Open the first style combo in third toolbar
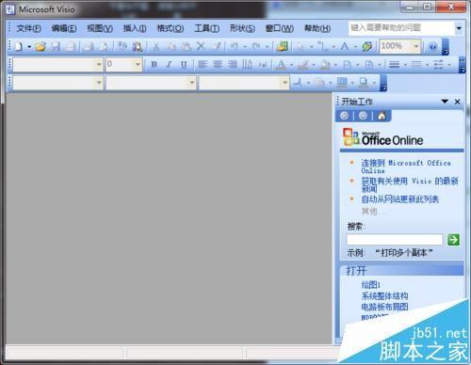 [57, 83]
